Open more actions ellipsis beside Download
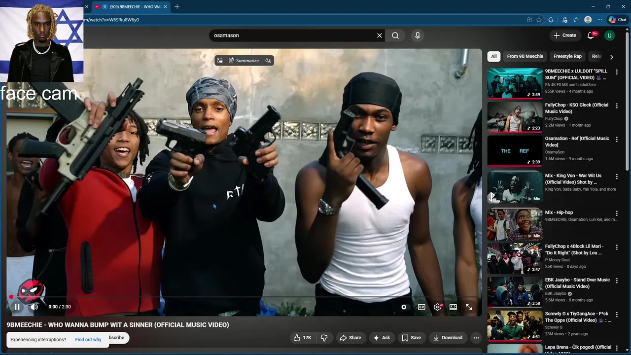 point(476,338)
